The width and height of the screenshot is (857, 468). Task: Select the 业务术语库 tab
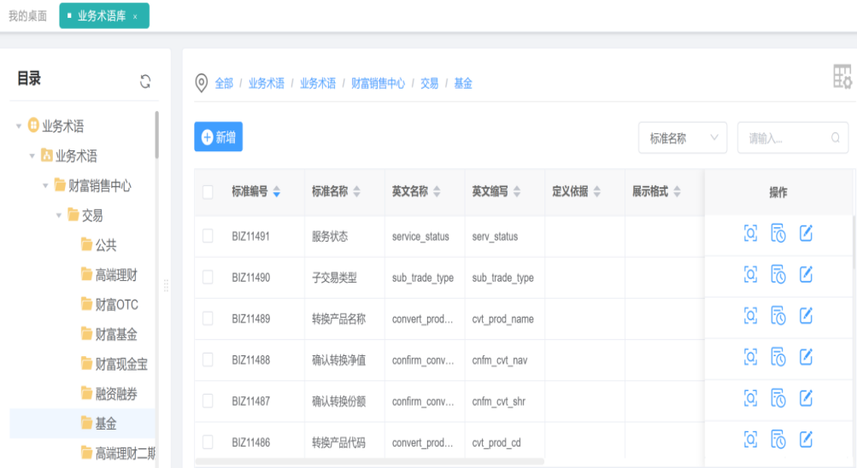coord(101,16)
